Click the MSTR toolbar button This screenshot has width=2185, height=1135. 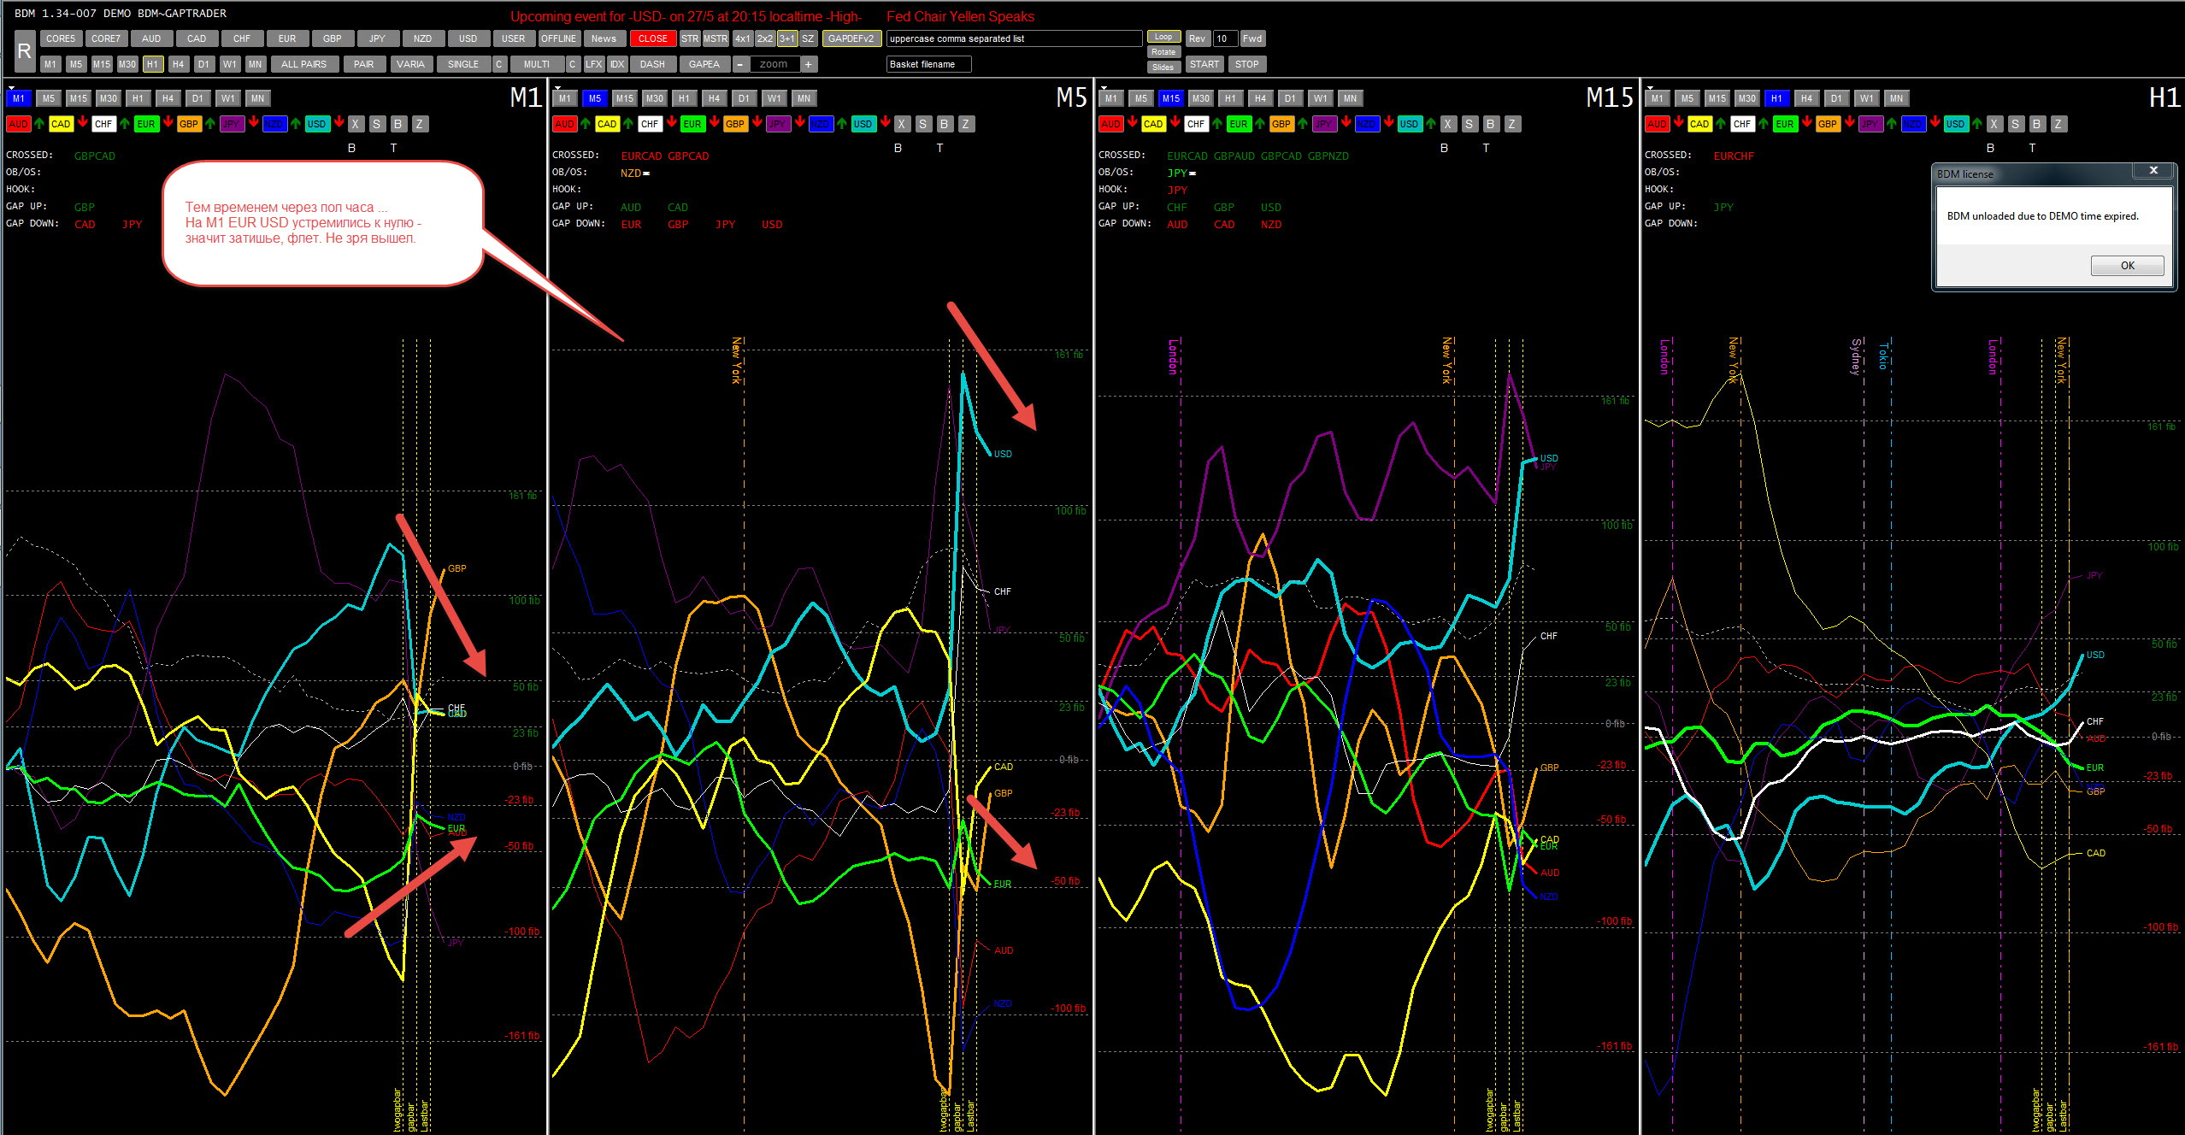click(716, 38)
